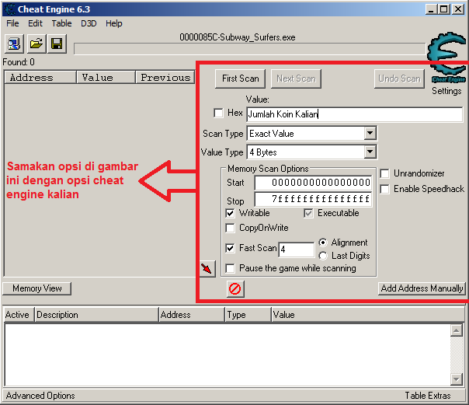Click the Value column header in results
The width and height of the screenshot is (469, 405).
[x=106, y=78]
